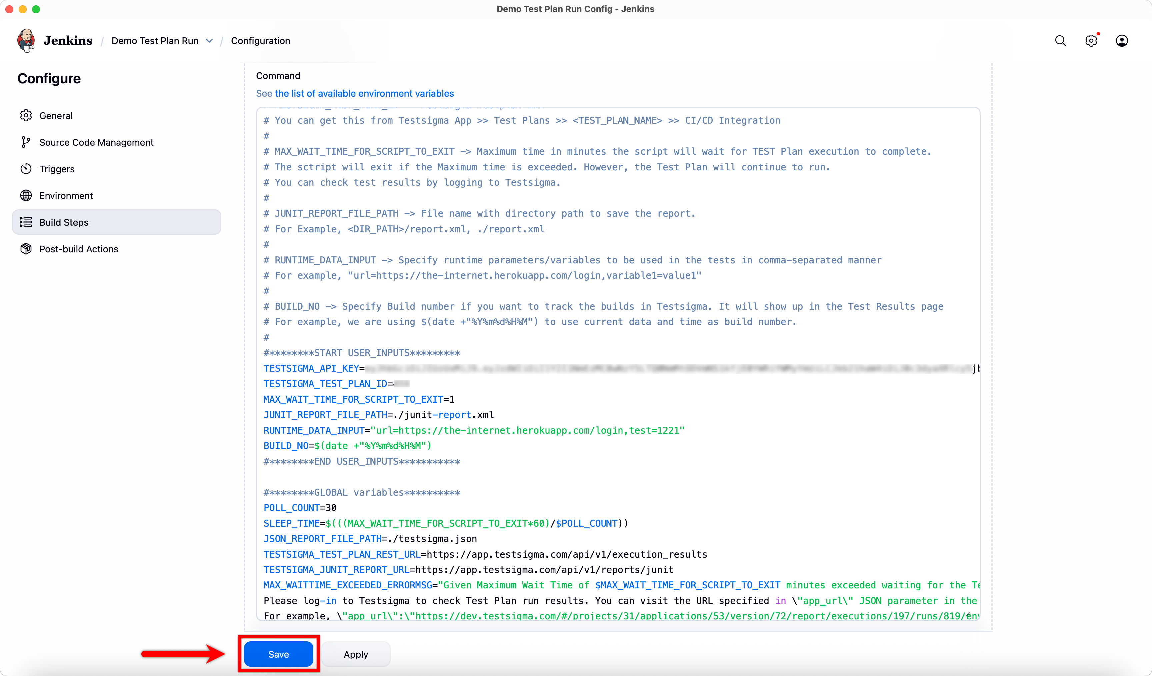Open the Triggers section
The height and width of the screenshot is (676, 1152).
[x=57, y=169]
